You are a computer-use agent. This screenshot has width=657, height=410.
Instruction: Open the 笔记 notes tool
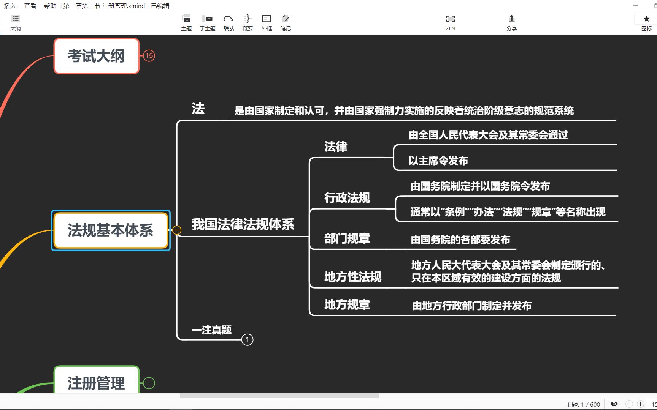pos(286,22)
